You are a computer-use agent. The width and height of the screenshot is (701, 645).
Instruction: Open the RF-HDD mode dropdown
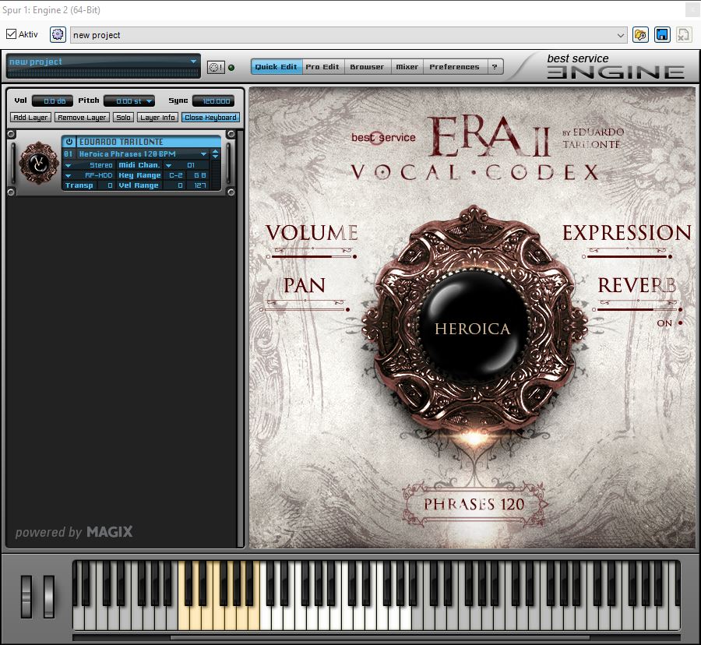(x=68, y=175)
